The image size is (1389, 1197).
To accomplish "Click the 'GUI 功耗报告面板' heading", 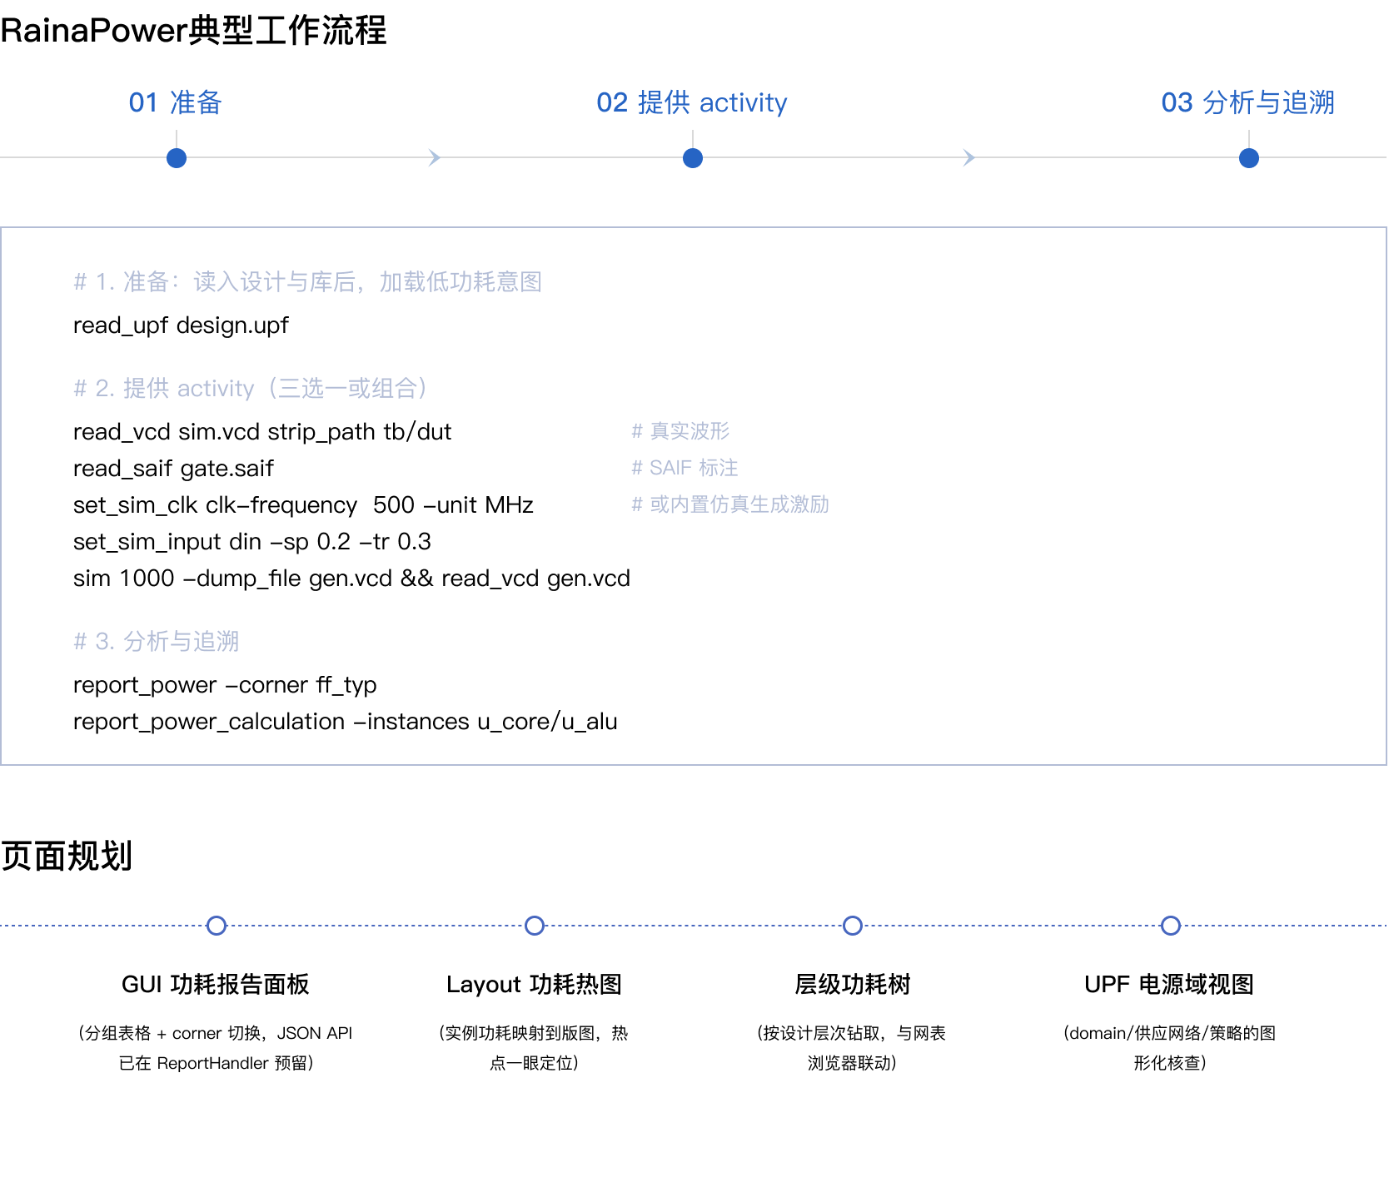I will pos(216,984).
